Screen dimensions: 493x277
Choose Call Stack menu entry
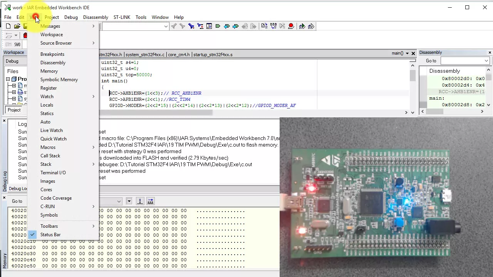click(x=63, y=156)
